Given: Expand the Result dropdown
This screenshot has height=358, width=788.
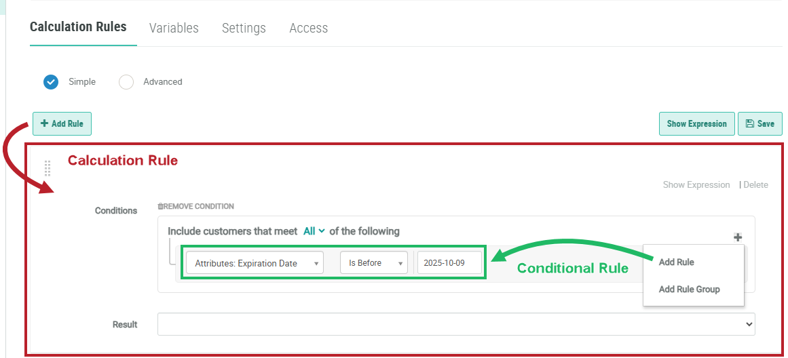Looking at the screenshot, I should [456, 324].
